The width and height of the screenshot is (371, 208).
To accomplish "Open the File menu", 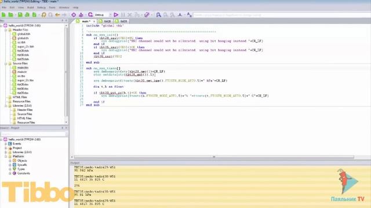I will click(4, 8).
